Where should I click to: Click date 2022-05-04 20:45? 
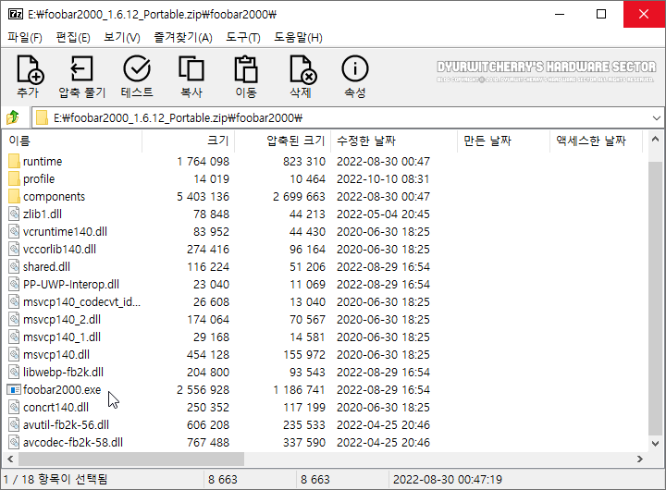coord(383,214)
